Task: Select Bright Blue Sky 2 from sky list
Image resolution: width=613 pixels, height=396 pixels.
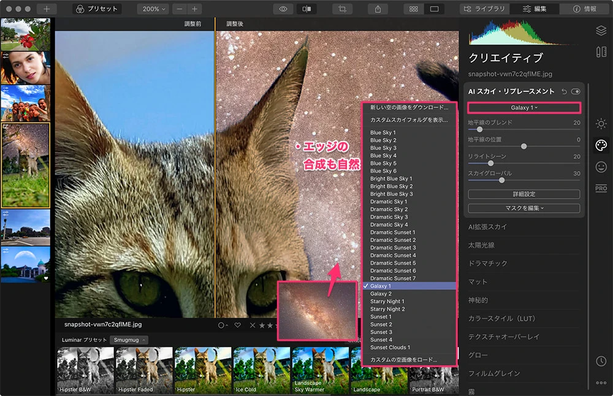Action: click(409, 186)
